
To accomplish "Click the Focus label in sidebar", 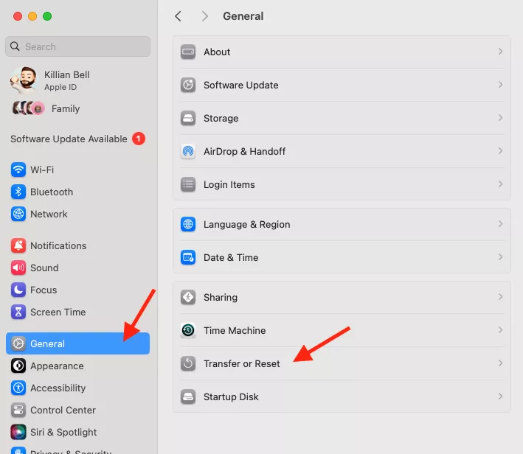I will (44, 290).
